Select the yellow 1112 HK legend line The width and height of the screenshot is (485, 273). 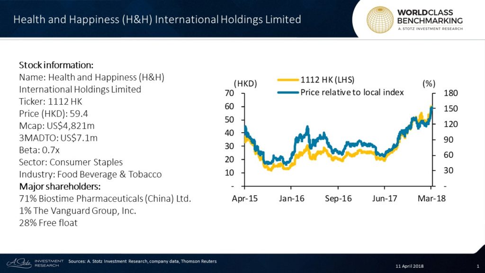(286, 80)
